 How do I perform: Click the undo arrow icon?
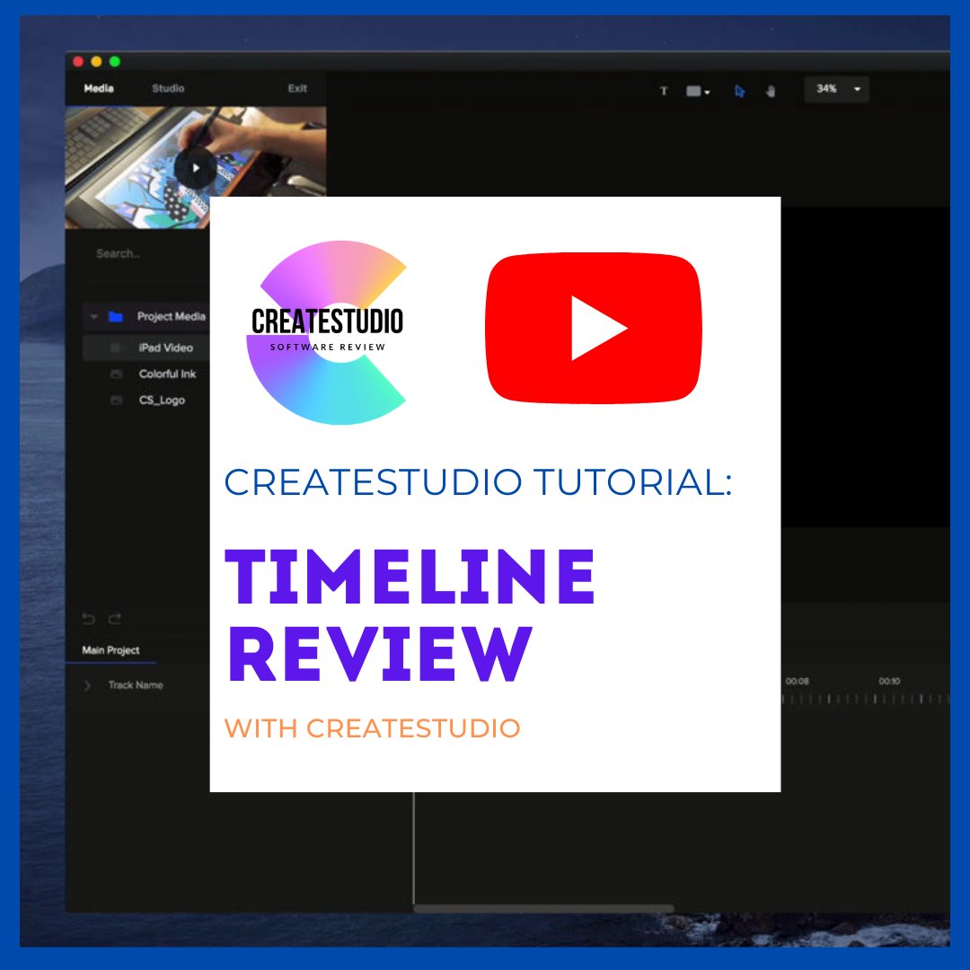88,619
